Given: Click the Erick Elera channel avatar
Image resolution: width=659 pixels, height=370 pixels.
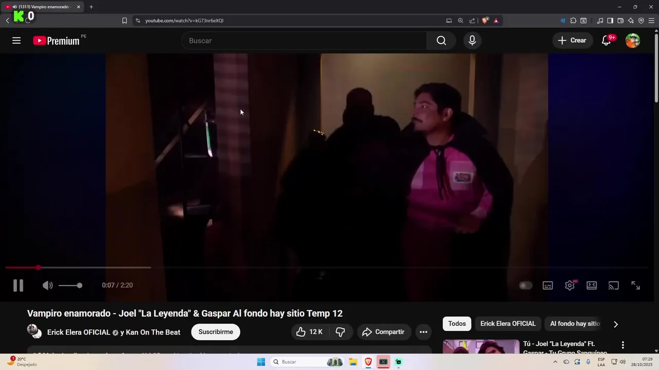Looking at the screenshot, I should point(34,331).
